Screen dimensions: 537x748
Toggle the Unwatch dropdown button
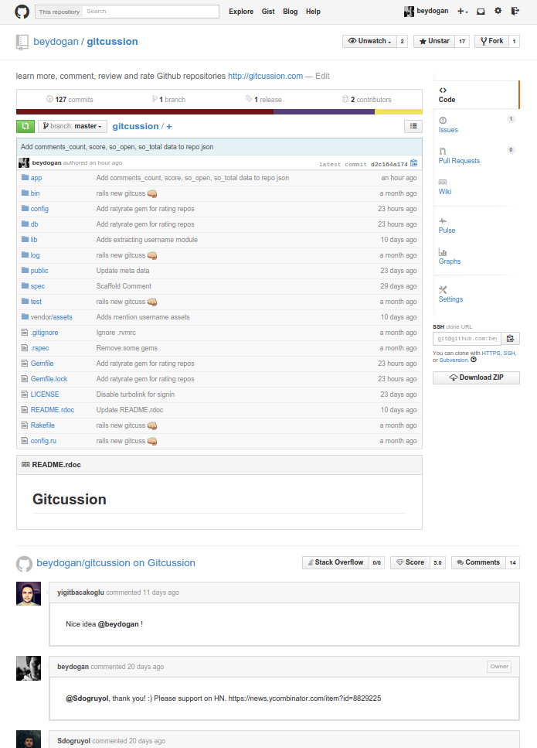click(370, 42)
